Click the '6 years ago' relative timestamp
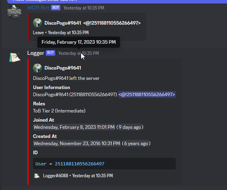Viewport: 227px width, 190px height. 136,143
